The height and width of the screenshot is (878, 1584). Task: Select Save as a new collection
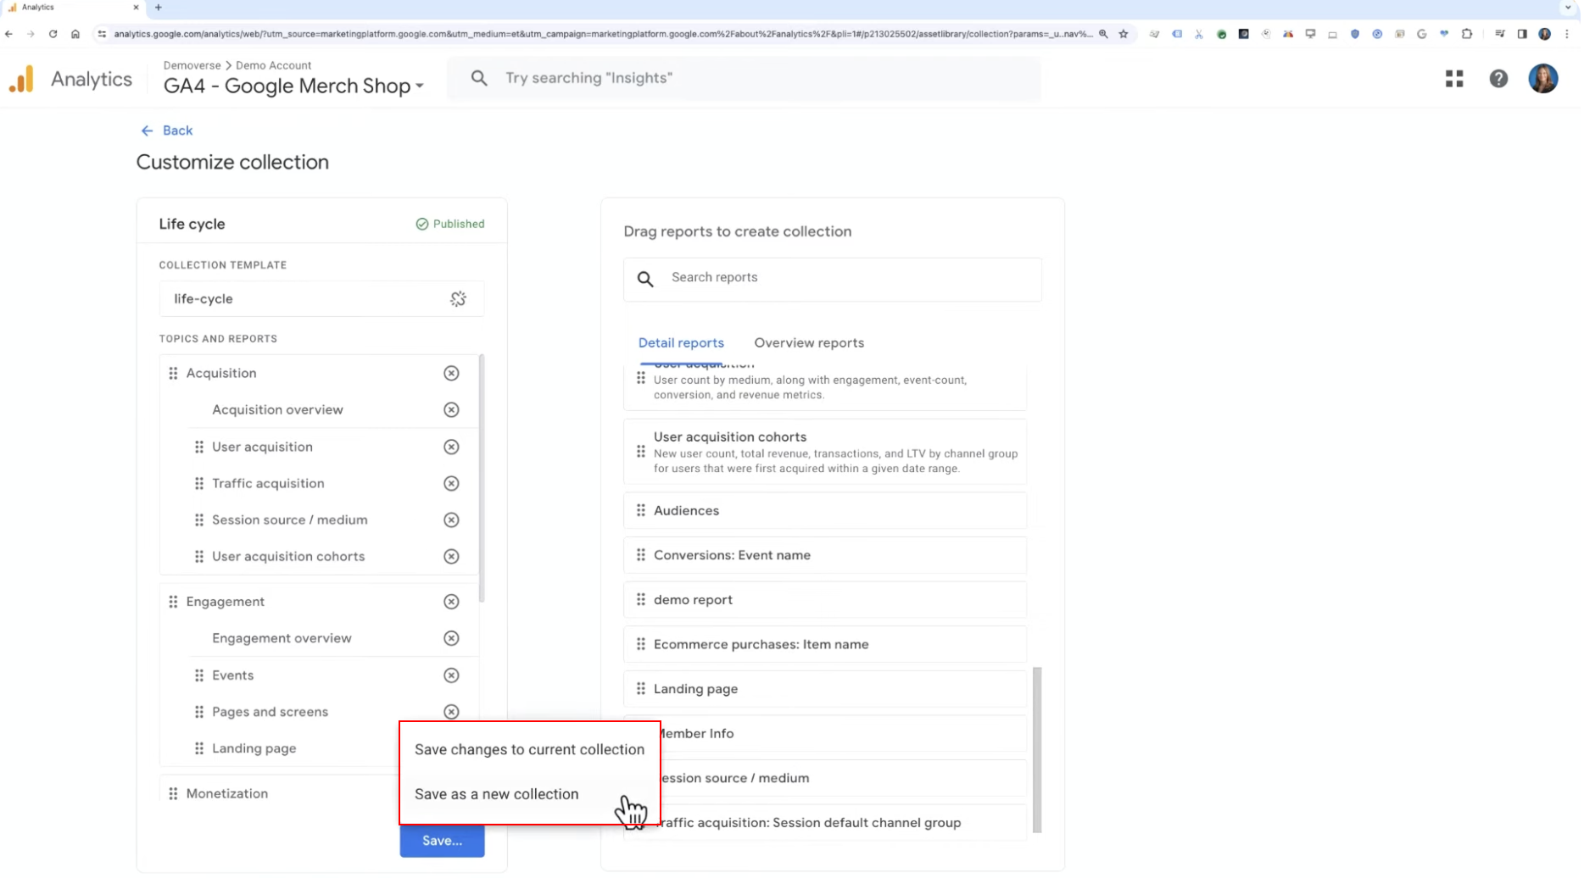coord(498,795)
